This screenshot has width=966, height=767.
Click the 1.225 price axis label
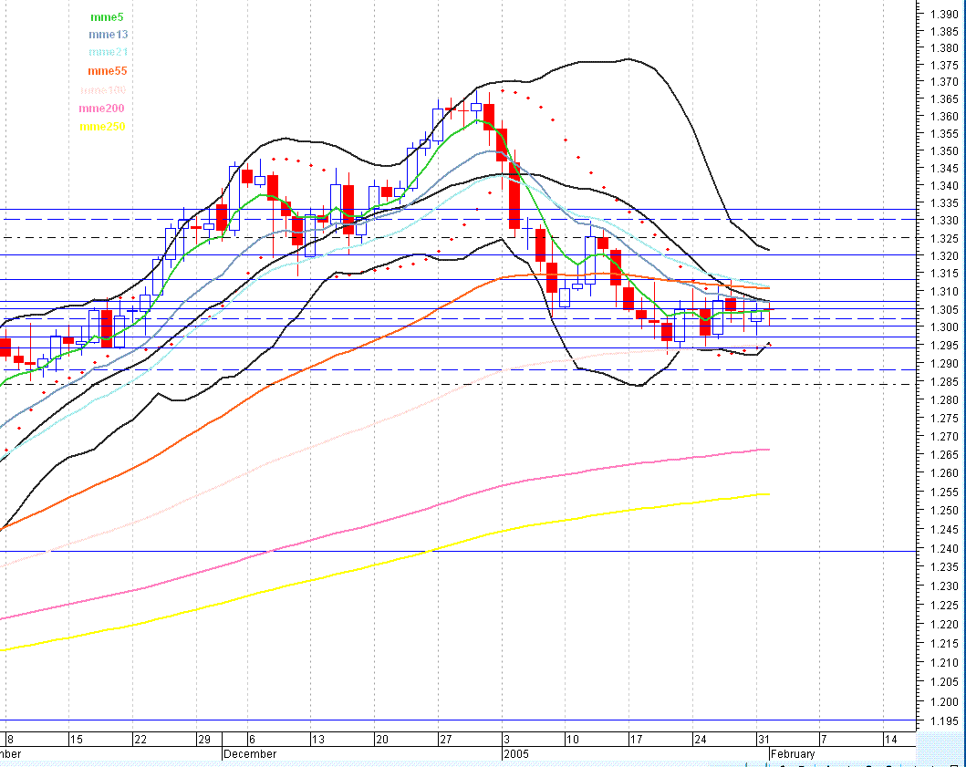coord(944,606)
